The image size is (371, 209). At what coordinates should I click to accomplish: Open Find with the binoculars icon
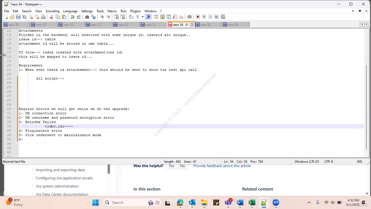(87, 17)
